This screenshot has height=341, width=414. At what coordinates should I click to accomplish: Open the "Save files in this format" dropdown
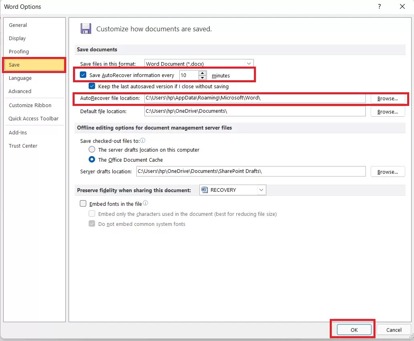pyautogui.click(x=249, y=63)
